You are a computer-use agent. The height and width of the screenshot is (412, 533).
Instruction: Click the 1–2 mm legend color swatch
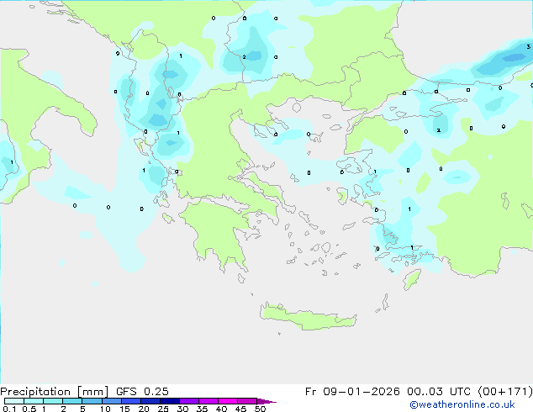pyautogui.click(x=53, y=401)
